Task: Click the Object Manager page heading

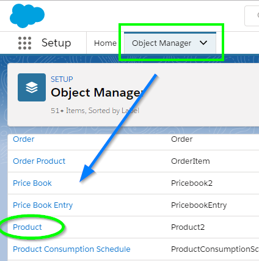Action: pos(97,93)
